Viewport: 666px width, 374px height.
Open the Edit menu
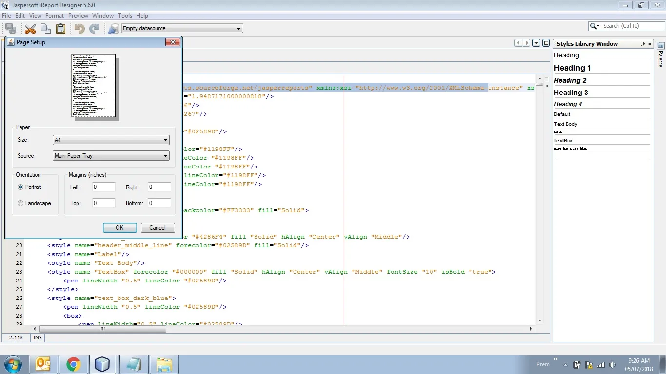(20, 16)
